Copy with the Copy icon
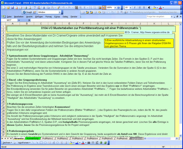Screen dimensions: 183x149 (48, 8)
